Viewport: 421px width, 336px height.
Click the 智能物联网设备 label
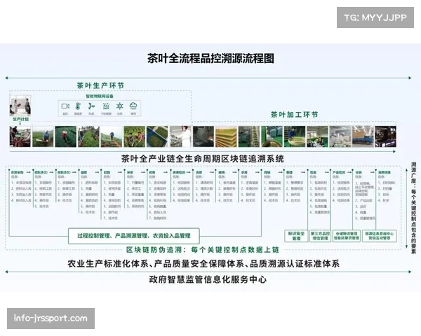100,96
